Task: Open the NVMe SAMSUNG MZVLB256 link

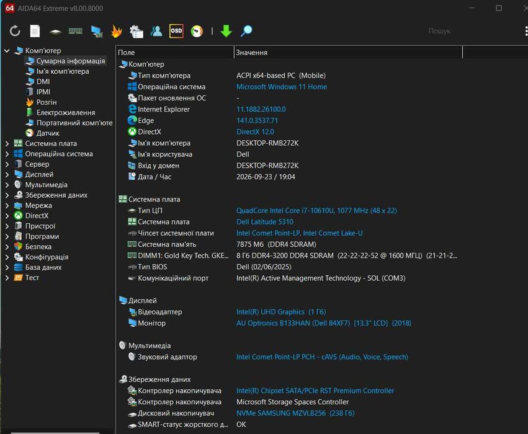Action: [x=295, y=413]
